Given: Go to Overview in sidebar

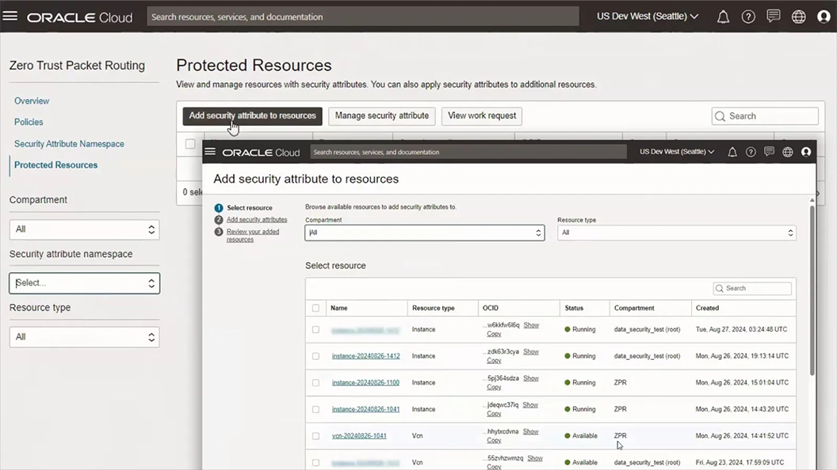Looking at the screenshot, I should [x=32, y=100].
